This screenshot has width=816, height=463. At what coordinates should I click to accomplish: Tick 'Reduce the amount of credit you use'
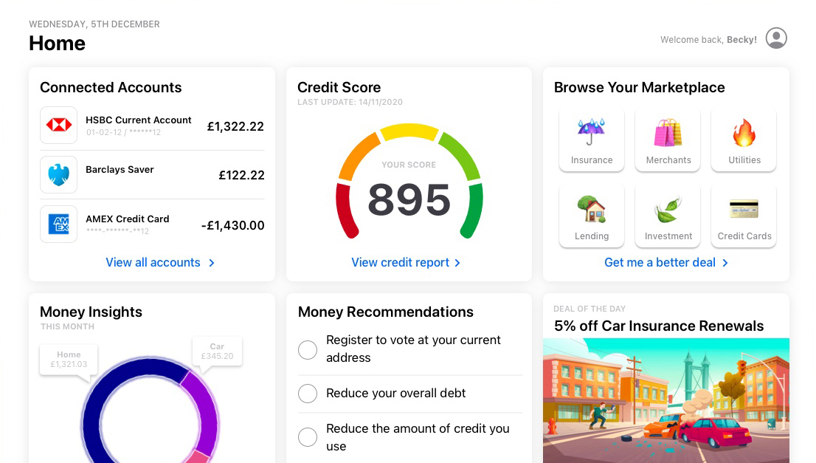[x=308, y=437]
